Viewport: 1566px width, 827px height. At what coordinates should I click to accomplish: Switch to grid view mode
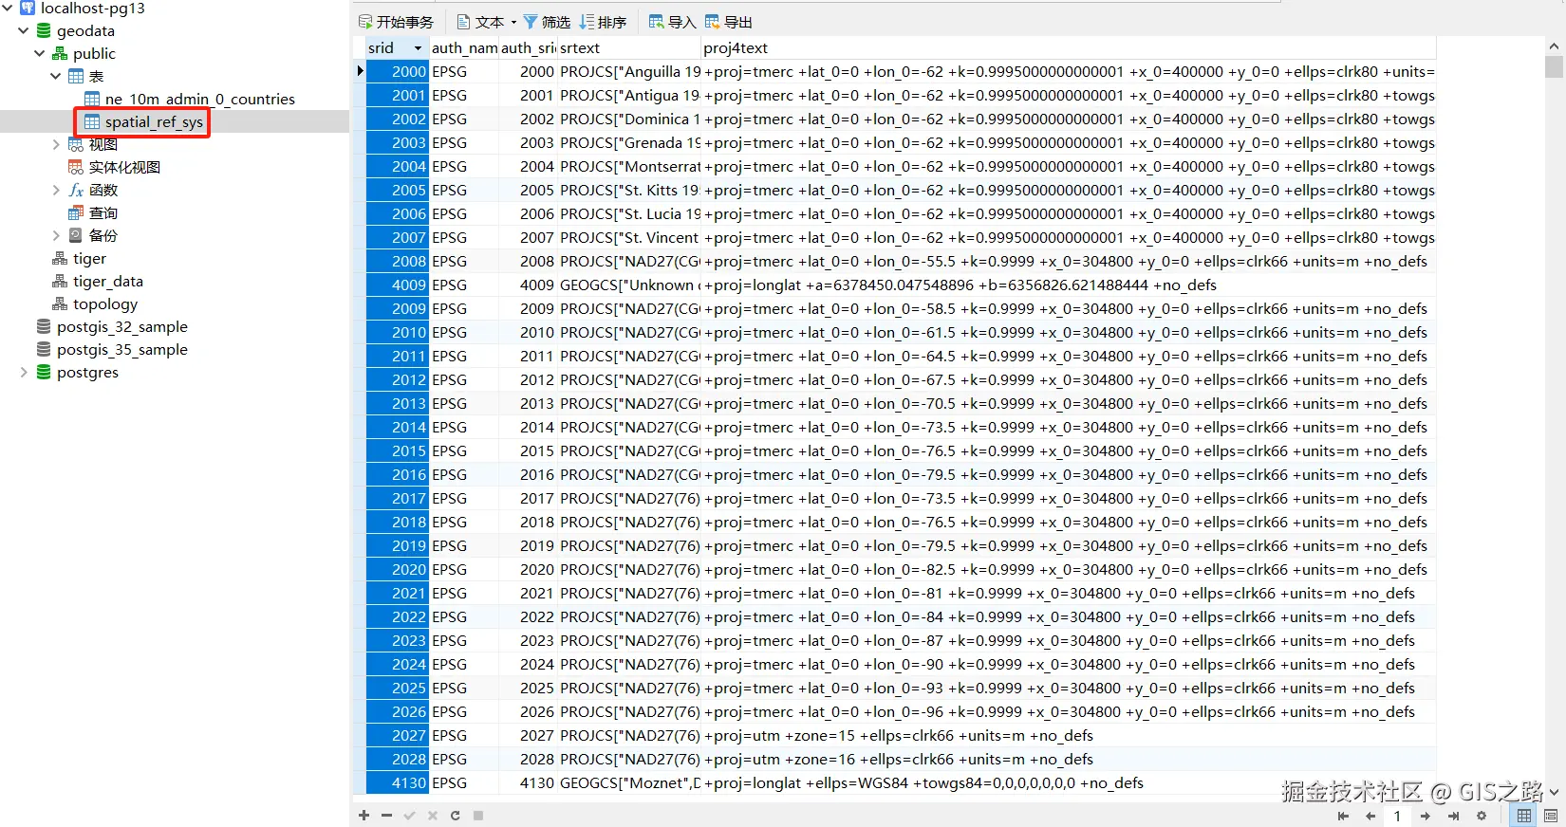1524,816
